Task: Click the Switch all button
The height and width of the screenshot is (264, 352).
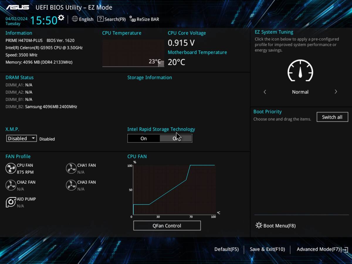Action: tap(332, 117)
